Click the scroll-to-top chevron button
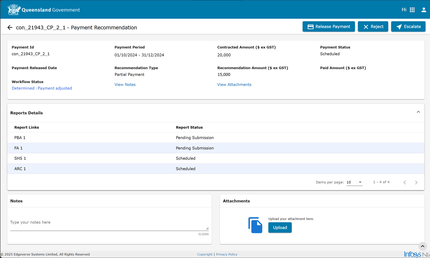This screenshot has height=258, width=430. 423,246
